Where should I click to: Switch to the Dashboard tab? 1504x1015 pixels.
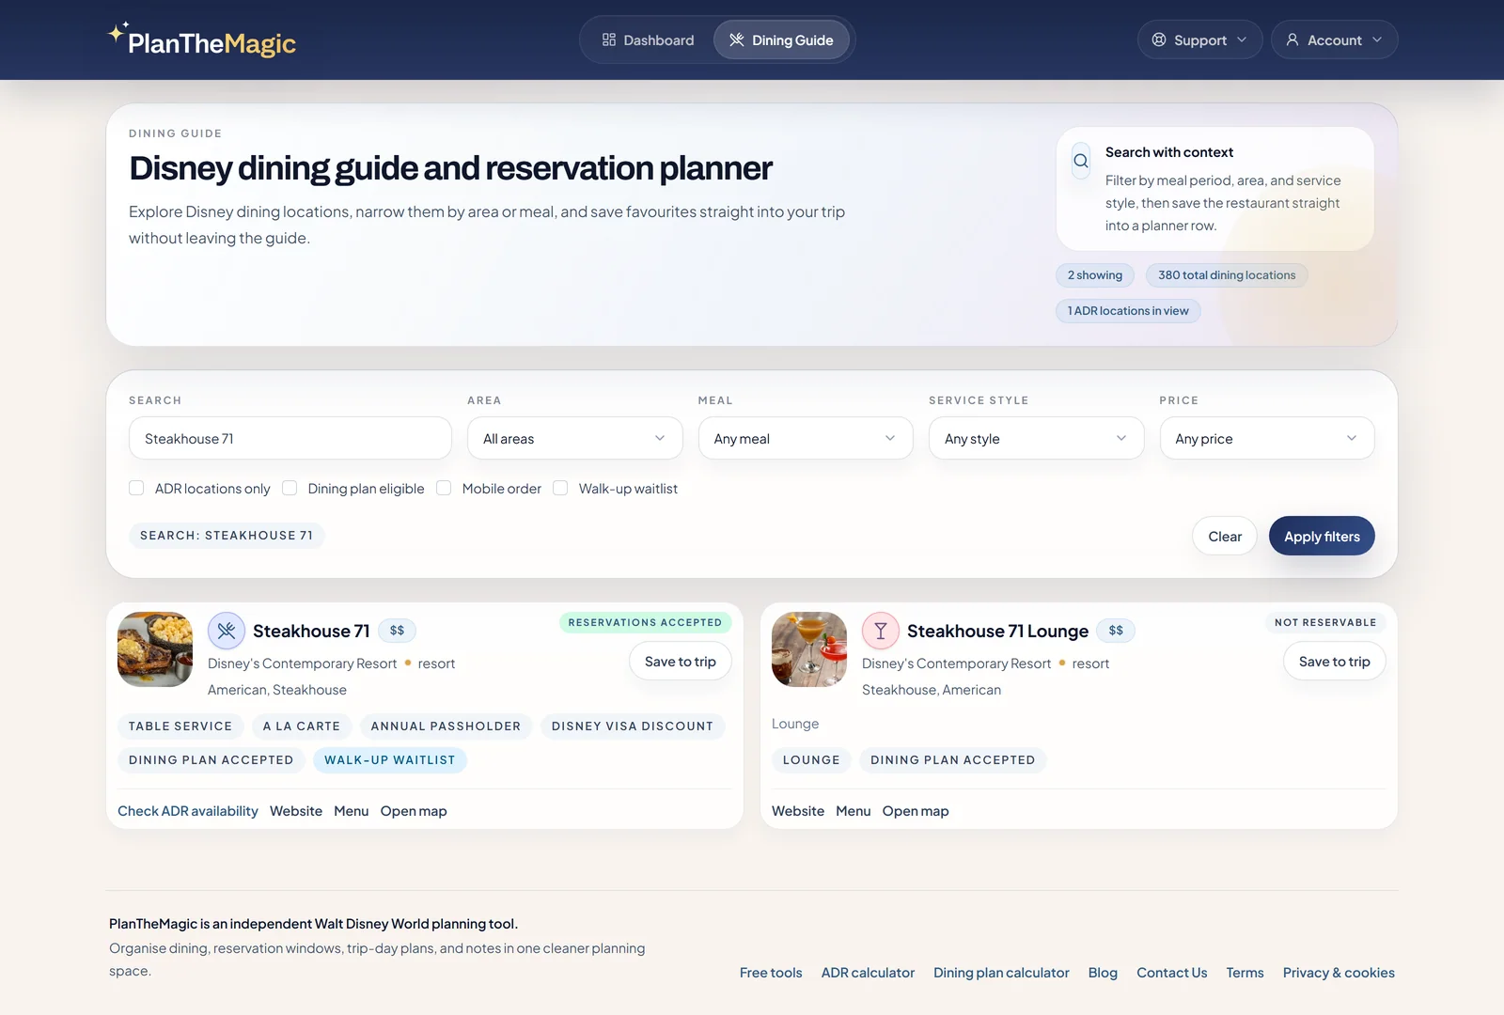(x=648, y=39)
